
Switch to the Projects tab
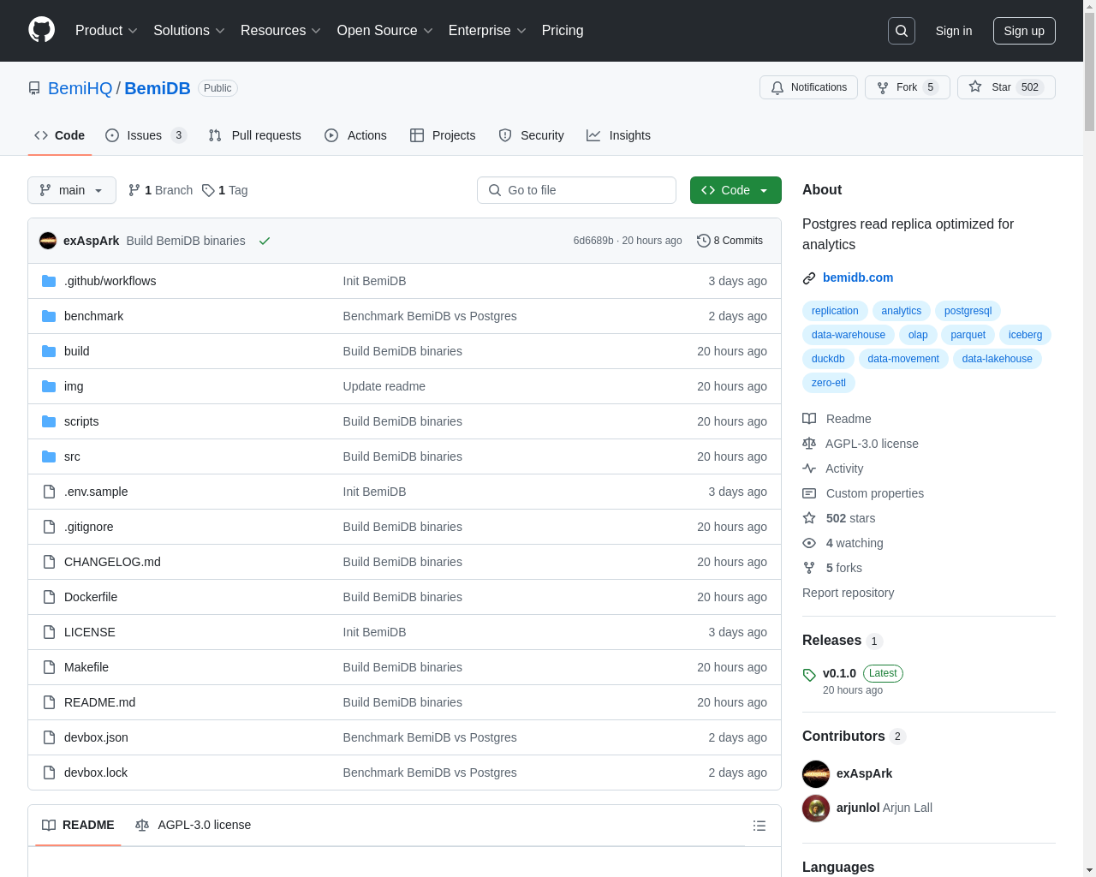click(443, 135)
